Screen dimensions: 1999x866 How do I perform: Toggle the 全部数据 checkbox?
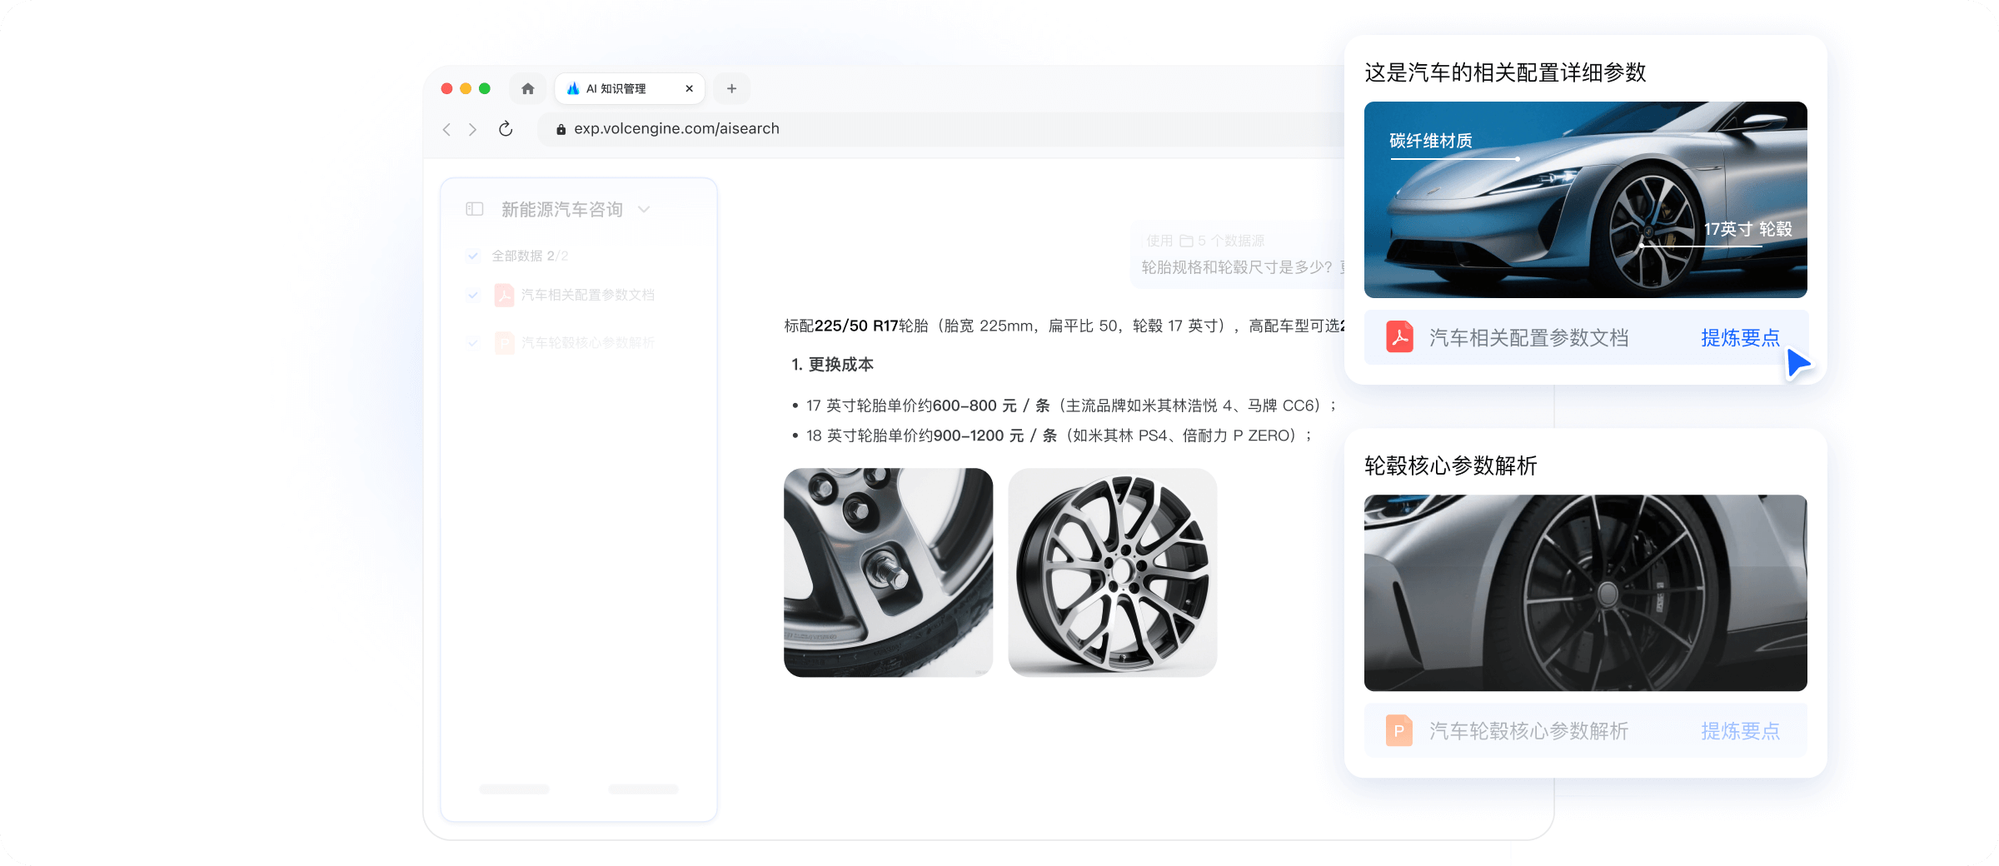click(x=473, y=256)
